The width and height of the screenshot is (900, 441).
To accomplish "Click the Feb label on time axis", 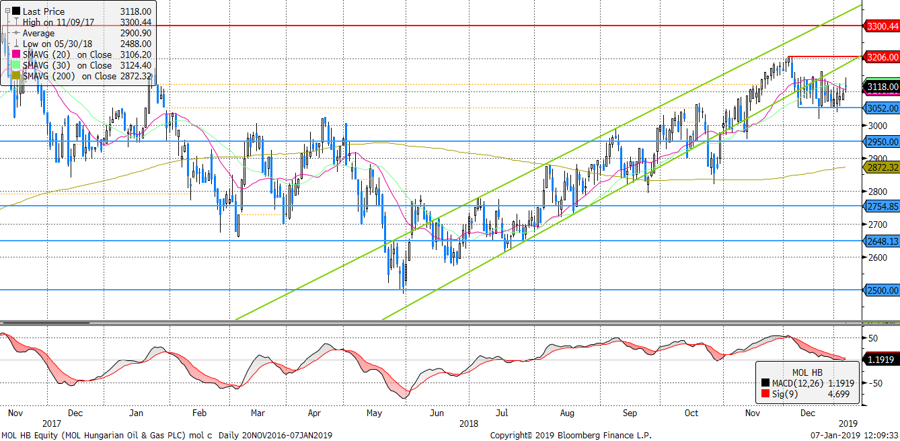I will [199, 413].
